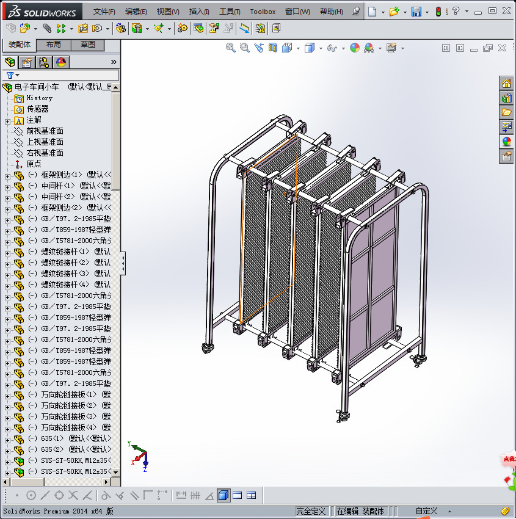Open the 插入 (Insert) menu

click(199, 12)
